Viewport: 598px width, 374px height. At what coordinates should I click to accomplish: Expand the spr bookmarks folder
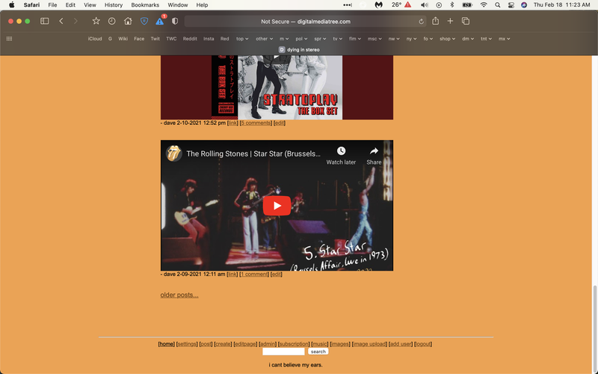(320, 39)
